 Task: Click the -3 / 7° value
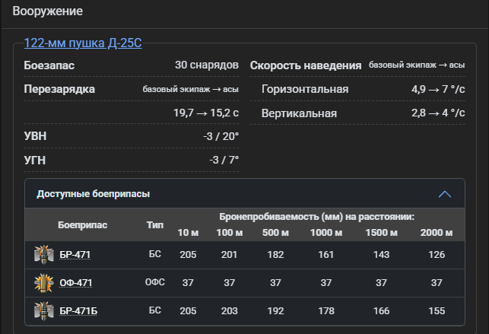[x=224, y=161]
